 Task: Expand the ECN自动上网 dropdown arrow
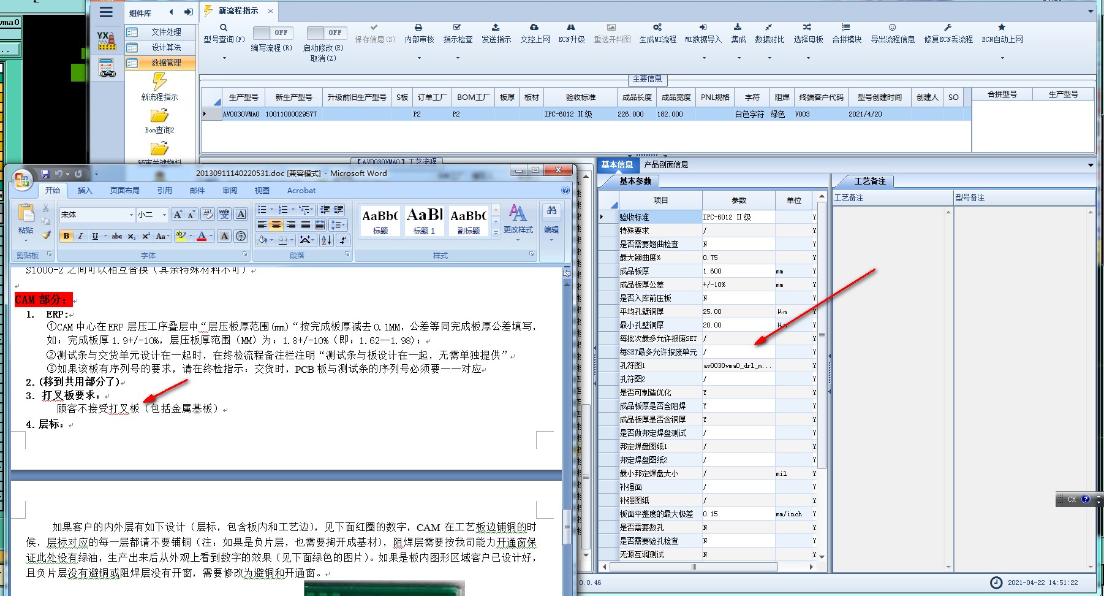(1002, 58)
